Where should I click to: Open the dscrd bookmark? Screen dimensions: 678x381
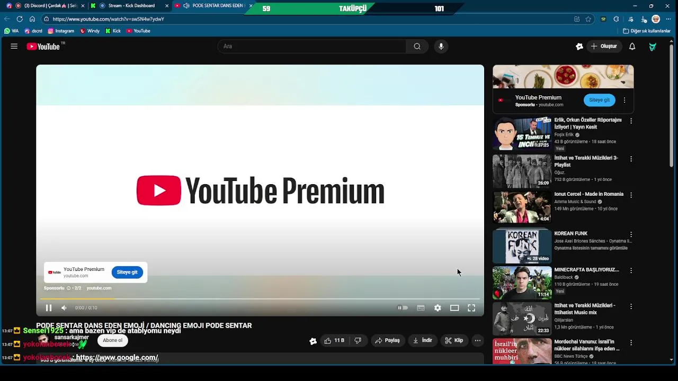click(x=33, y=31)
